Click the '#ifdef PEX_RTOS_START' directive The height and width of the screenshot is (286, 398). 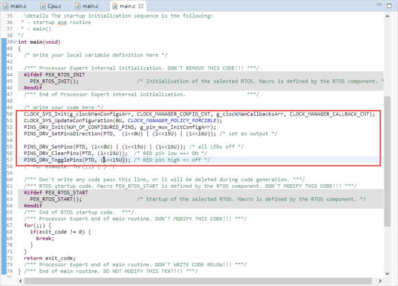[56, 192]
